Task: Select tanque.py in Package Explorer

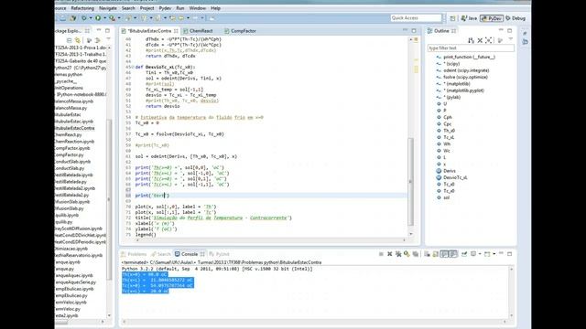Action: (x=64, y=269)
